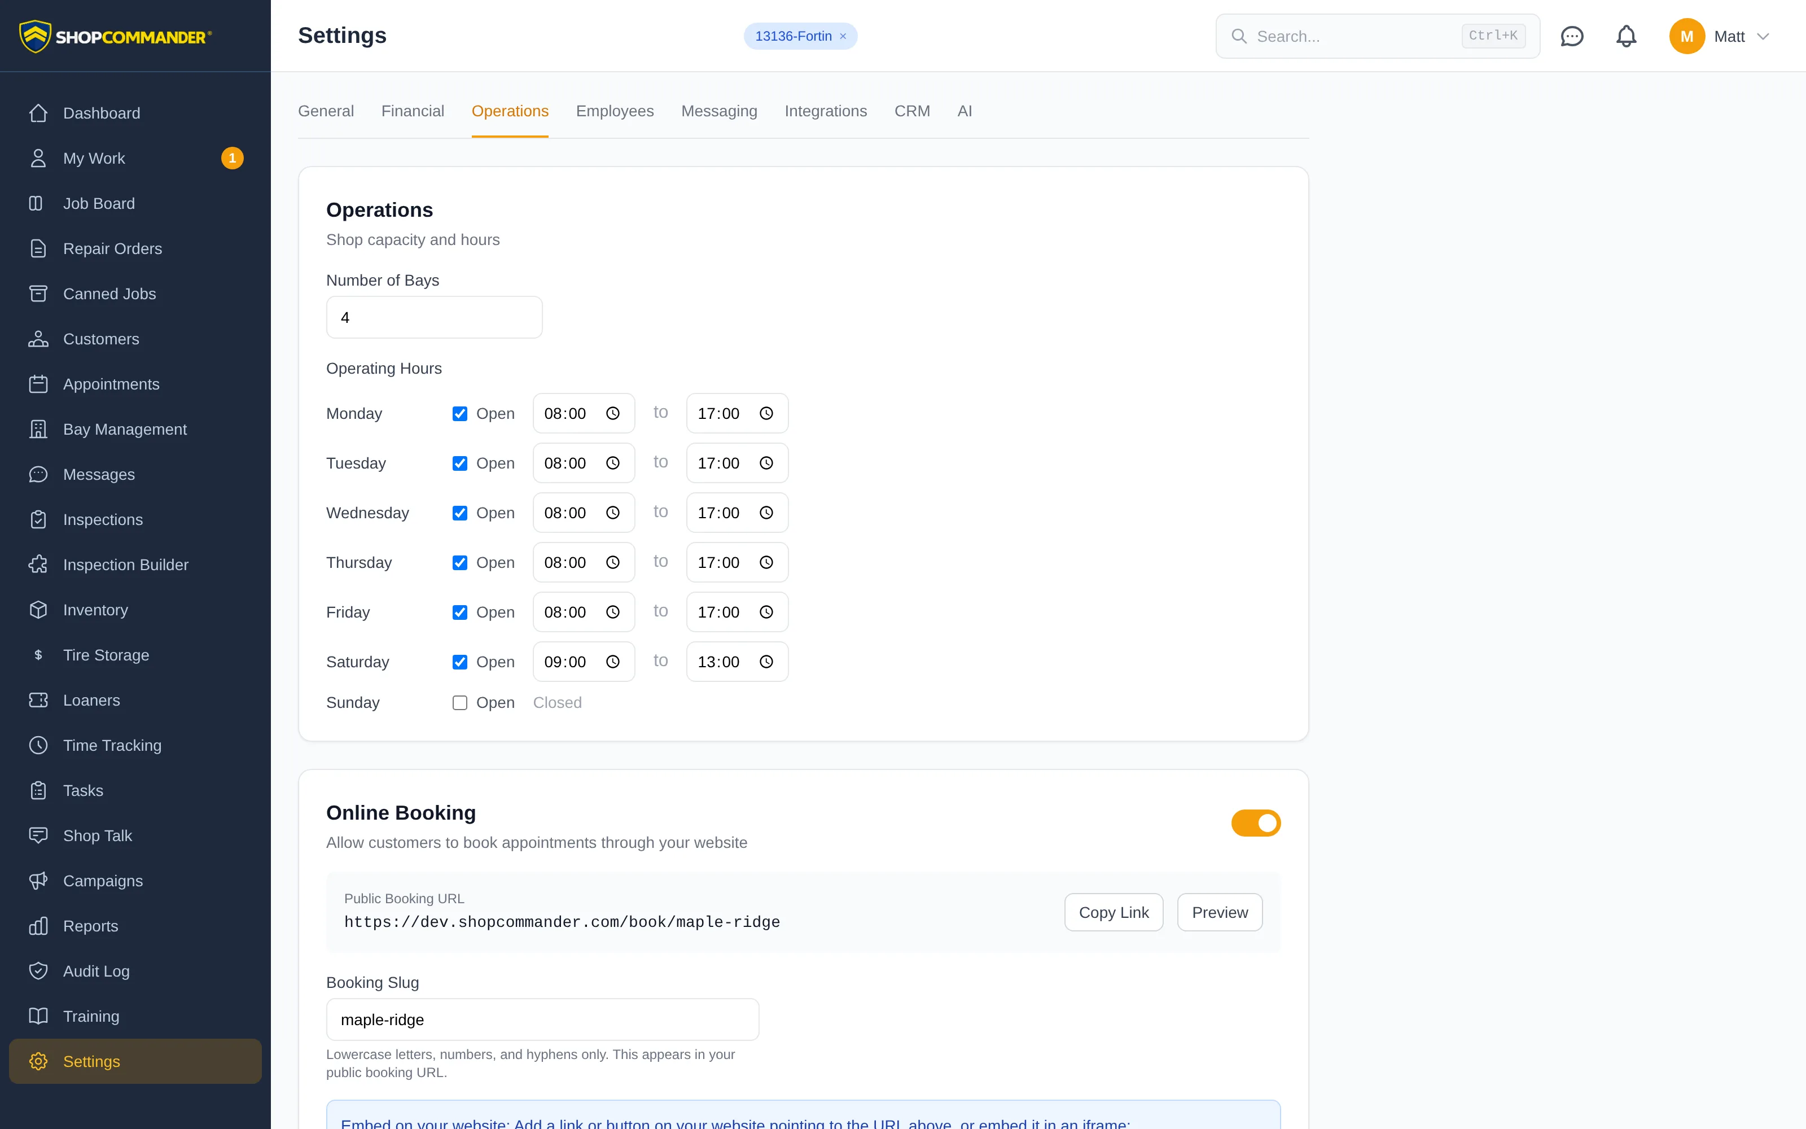Screen dimensions: 1806x1129
Task: Open Time Tracking clock in sidebar
Action: coord(38,745)
